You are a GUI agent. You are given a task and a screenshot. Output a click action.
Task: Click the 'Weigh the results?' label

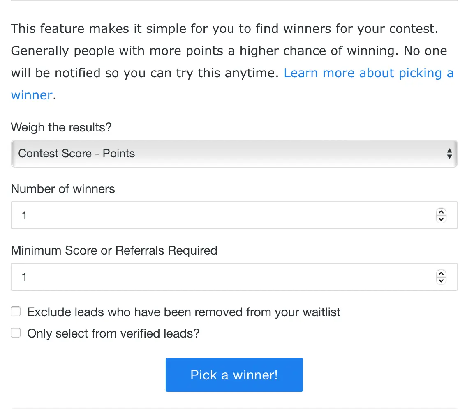coord(61,127)
